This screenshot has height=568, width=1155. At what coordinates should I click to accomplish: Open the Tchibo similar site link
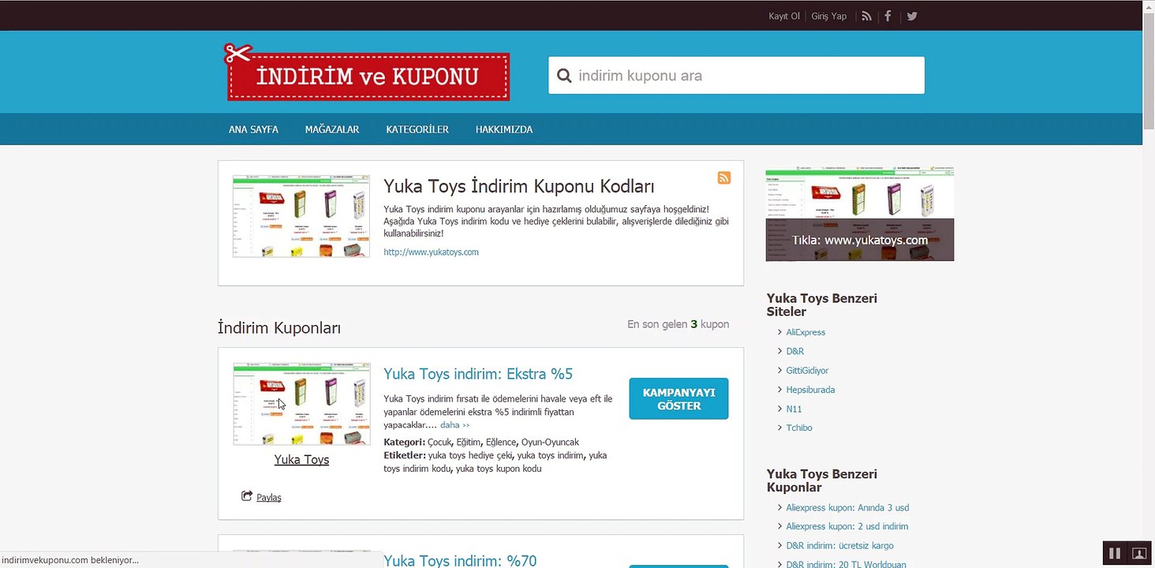799,428
